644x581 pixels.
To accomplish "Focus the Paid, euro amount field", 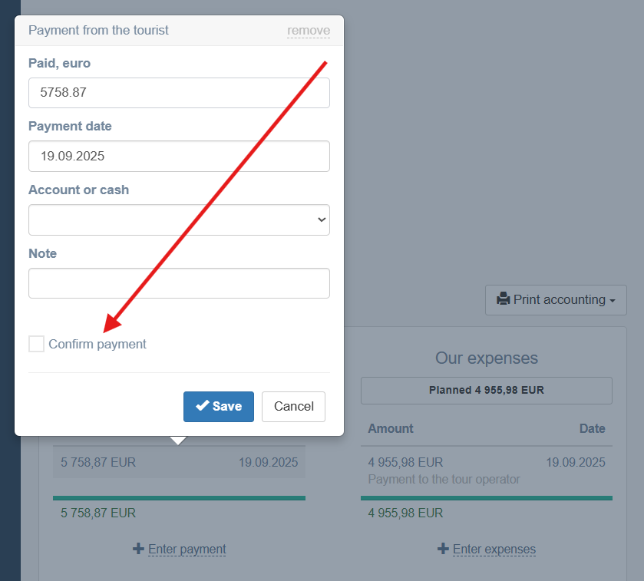I will (179, 93).
